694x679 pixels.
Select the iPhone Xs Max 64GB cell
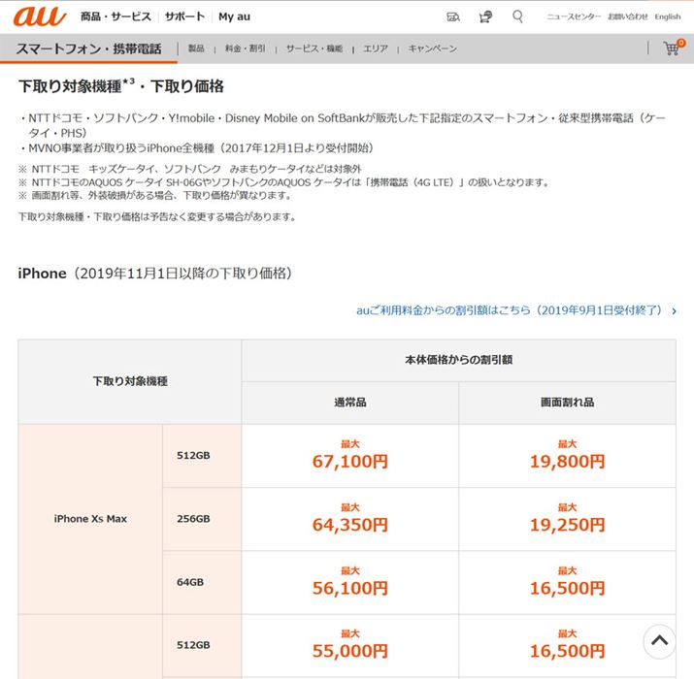pyautogui.click(x=202, y=582)
